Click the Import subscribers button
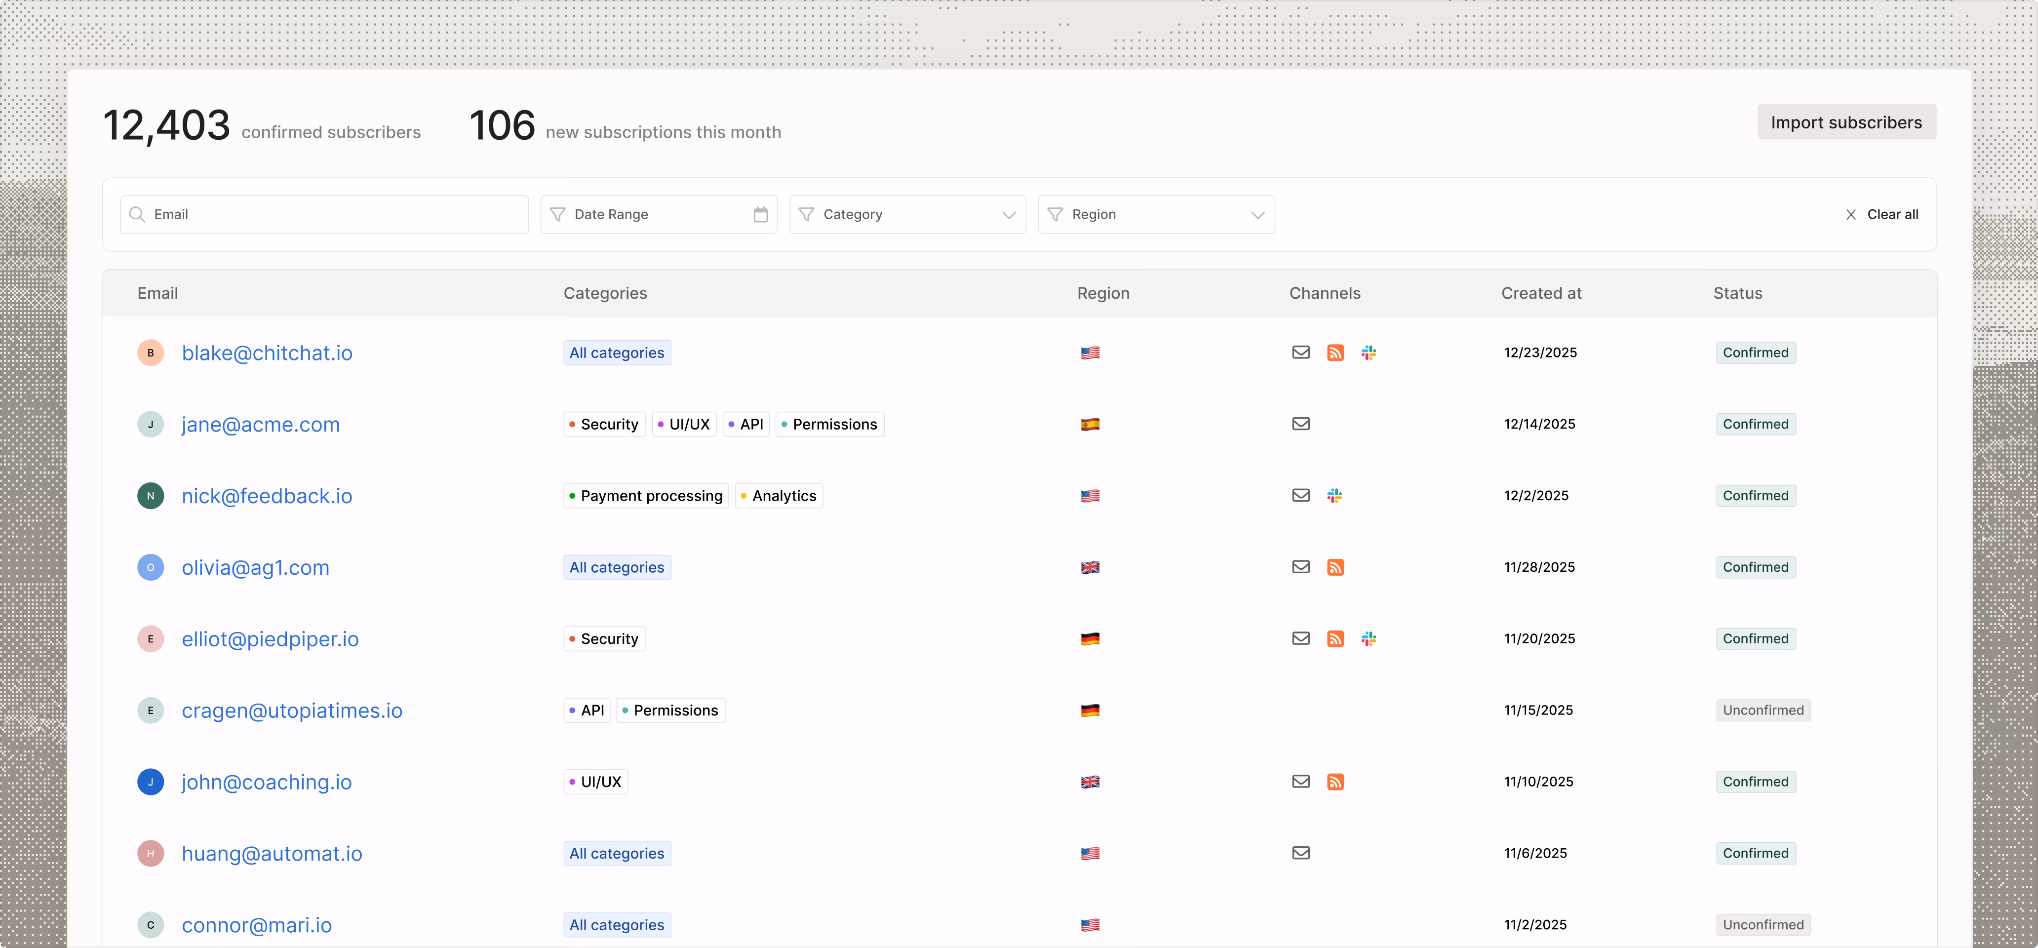The image size is (2038, 948). pyautogui.click(x=1846, y=122)
